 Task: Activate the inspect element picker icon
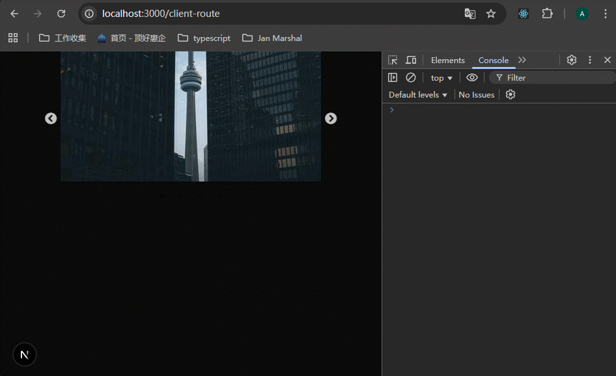click(x=393, y=60)
